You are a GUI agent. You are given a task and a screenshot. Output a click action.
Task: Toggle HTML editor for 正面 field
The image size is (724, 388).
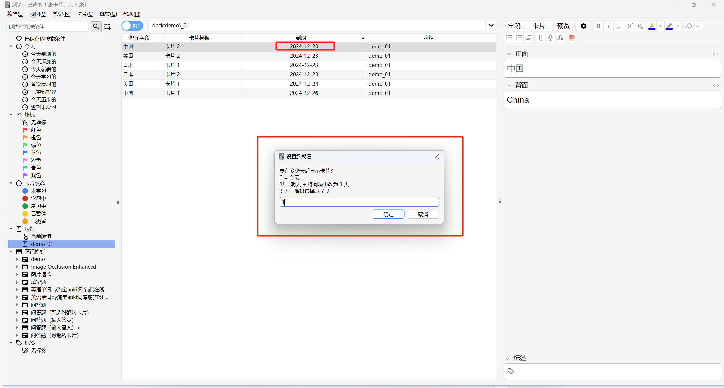click(716, 54)
